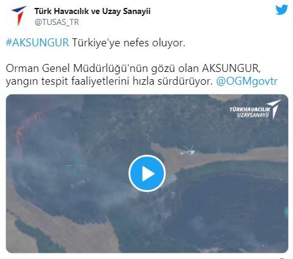
Task: Click the uppercase word "AKSUNGUR," in the second paragraph
Action: (231, 69)
